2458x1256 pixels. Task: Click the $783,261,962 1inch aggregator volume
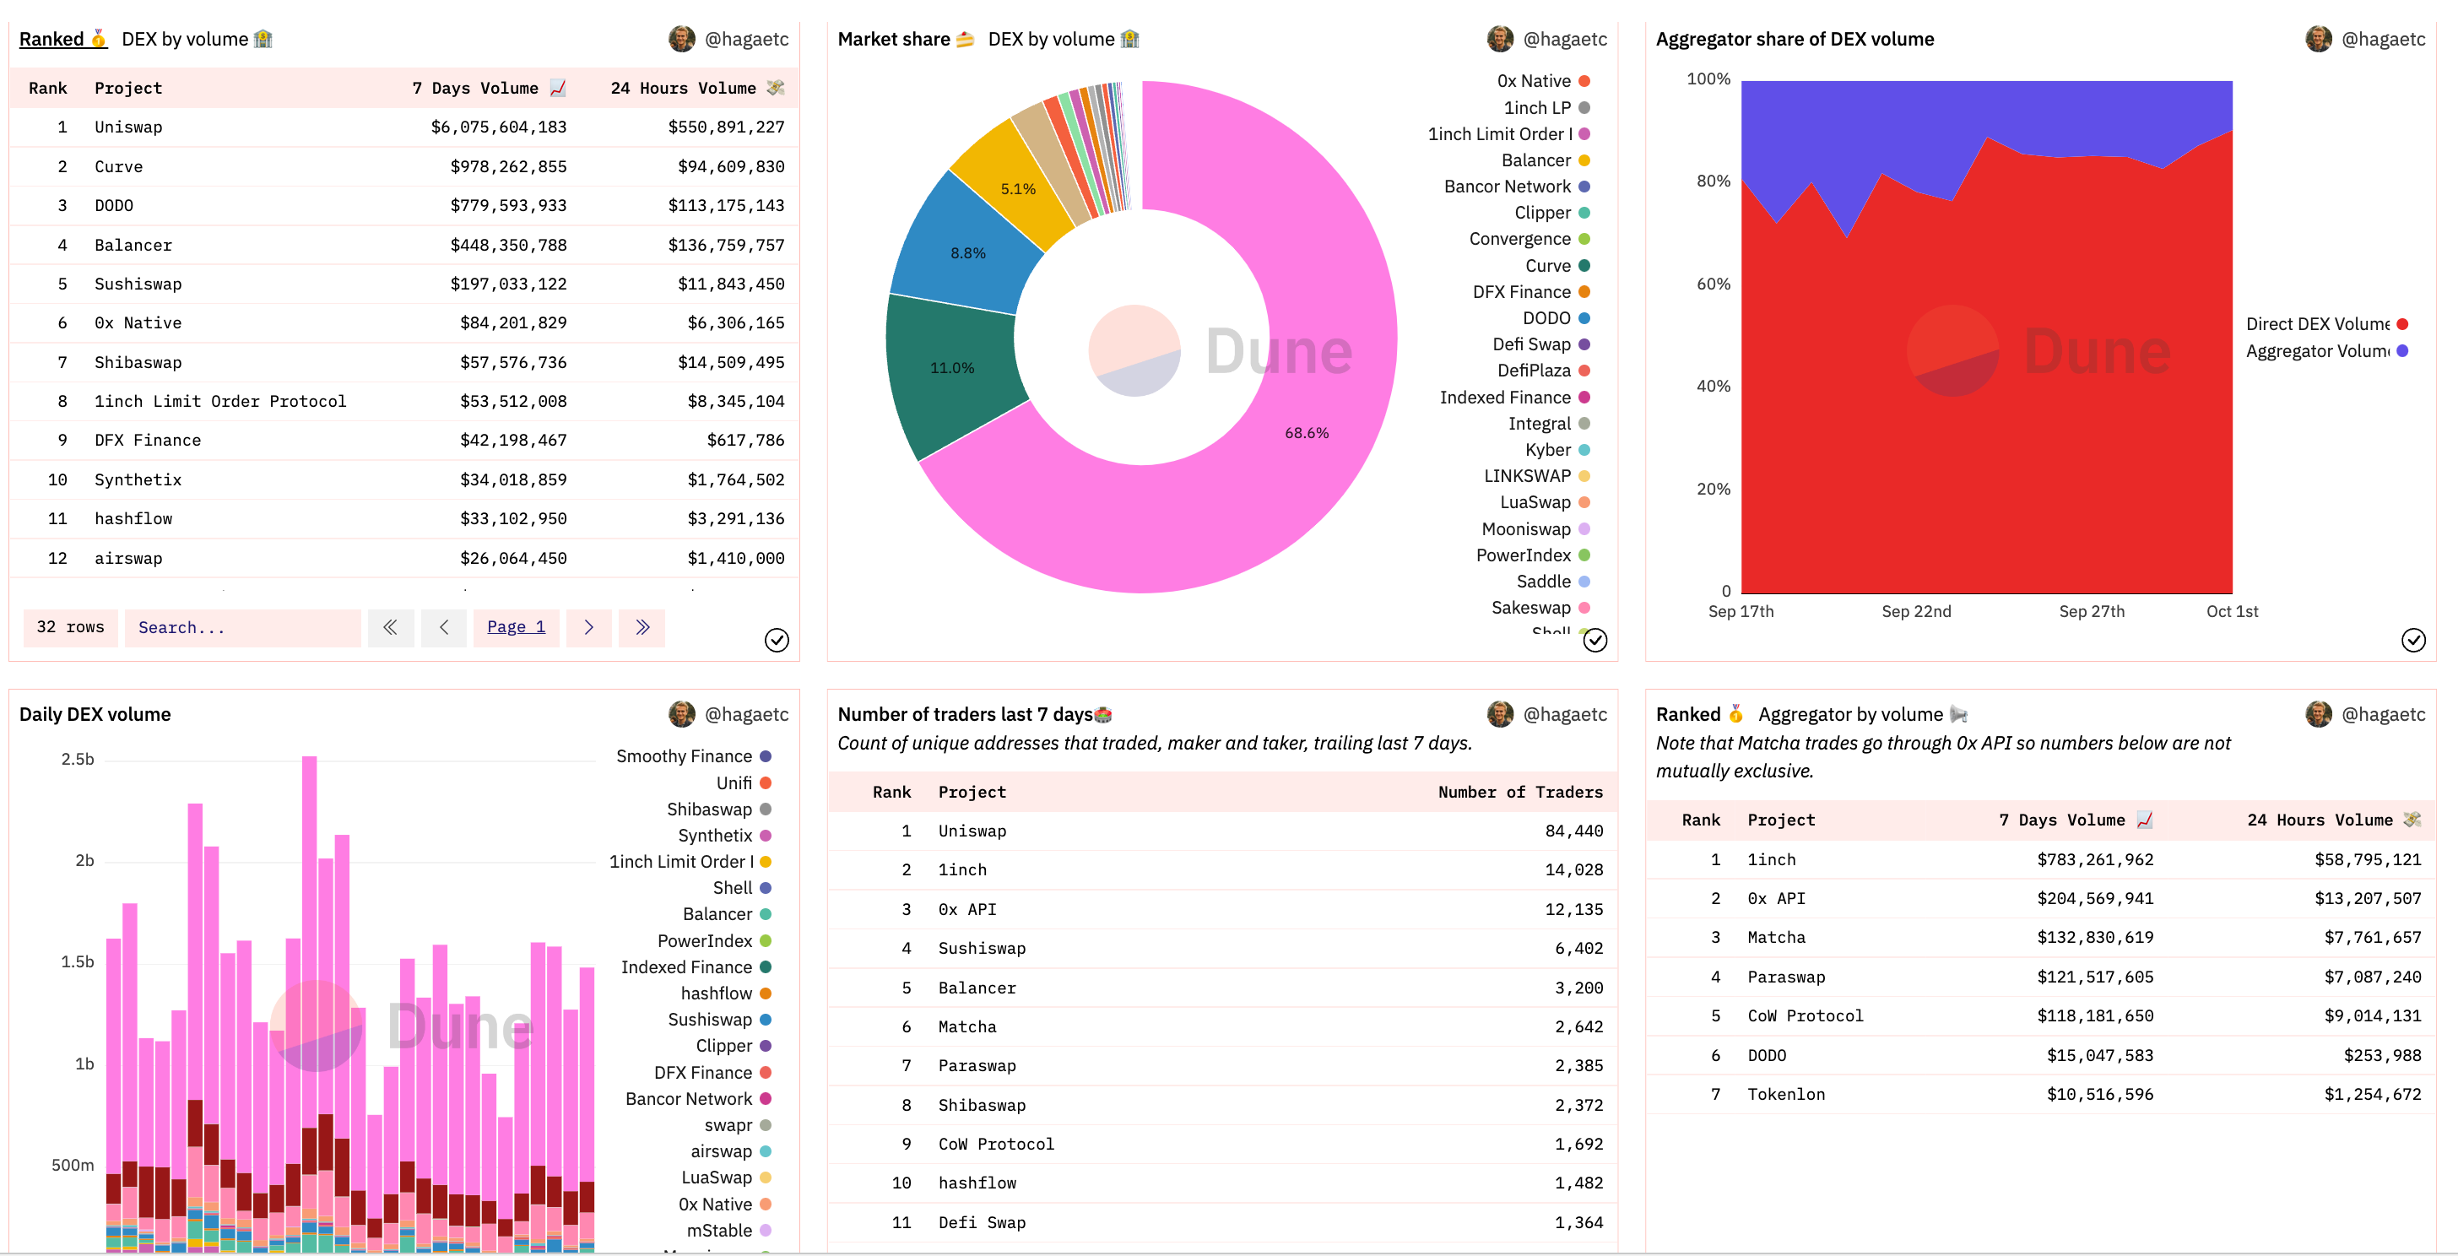[2095, 860]
